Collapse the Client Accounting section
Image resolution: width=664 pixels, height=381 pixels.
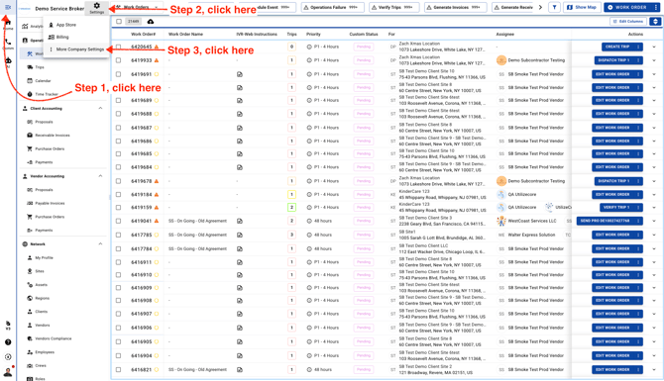click(100, 108)
